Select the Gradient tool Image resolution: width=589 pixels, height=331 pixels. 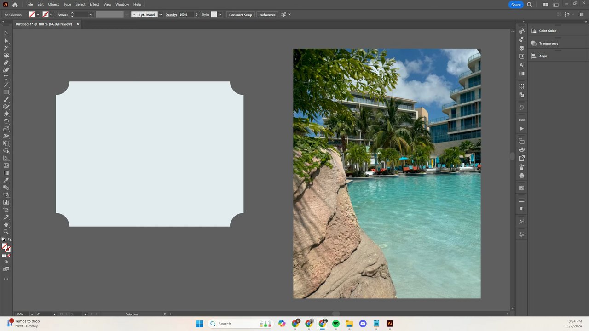6,173
